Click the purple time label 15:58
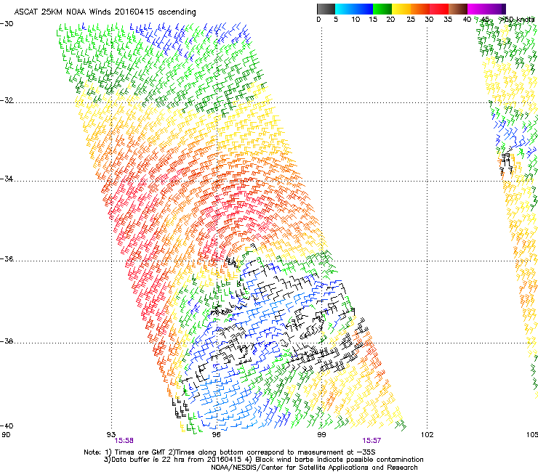Screen dimensions: 538x472 124,441
